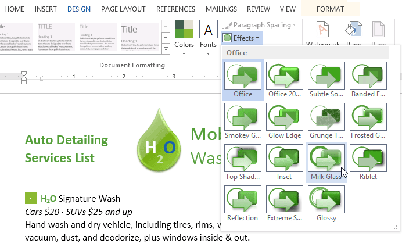The image size is (402, 247).
Task: Switch to the HOME tab
Action: point(14,9)
